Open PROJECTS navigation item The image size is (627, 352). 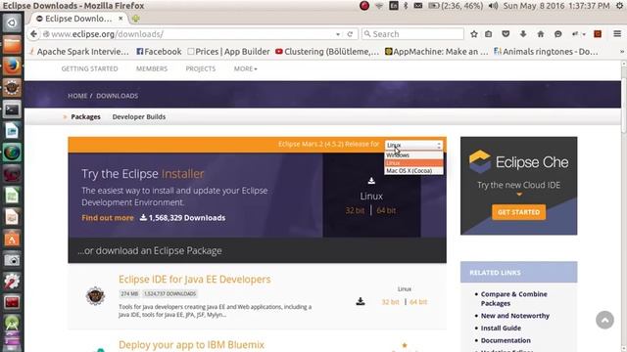(200, 68)
